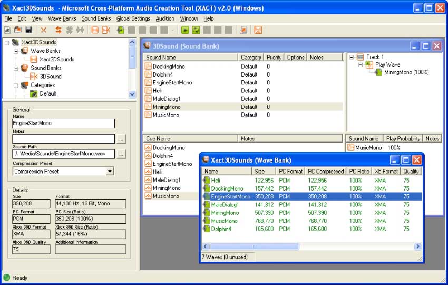Click the orange double-arrow swap toolbar icon
Viewport: 448px width, 285px height.
(59, 30)
